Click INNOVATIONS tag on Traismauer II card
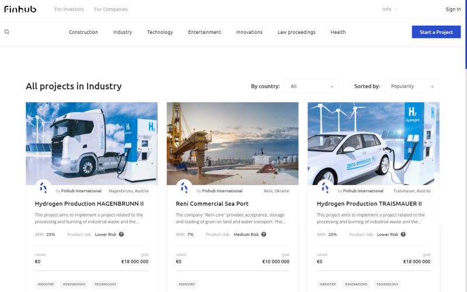 click(356, 284)
